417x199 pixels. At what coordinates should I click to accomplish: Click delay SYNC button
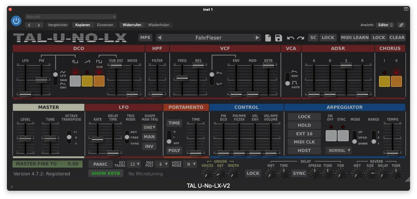coord(299,174)
